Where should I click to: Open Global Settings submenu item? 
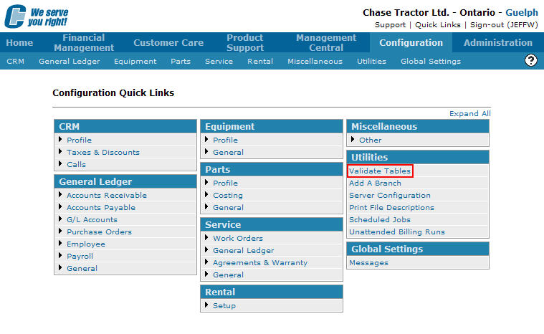point(431,62)
